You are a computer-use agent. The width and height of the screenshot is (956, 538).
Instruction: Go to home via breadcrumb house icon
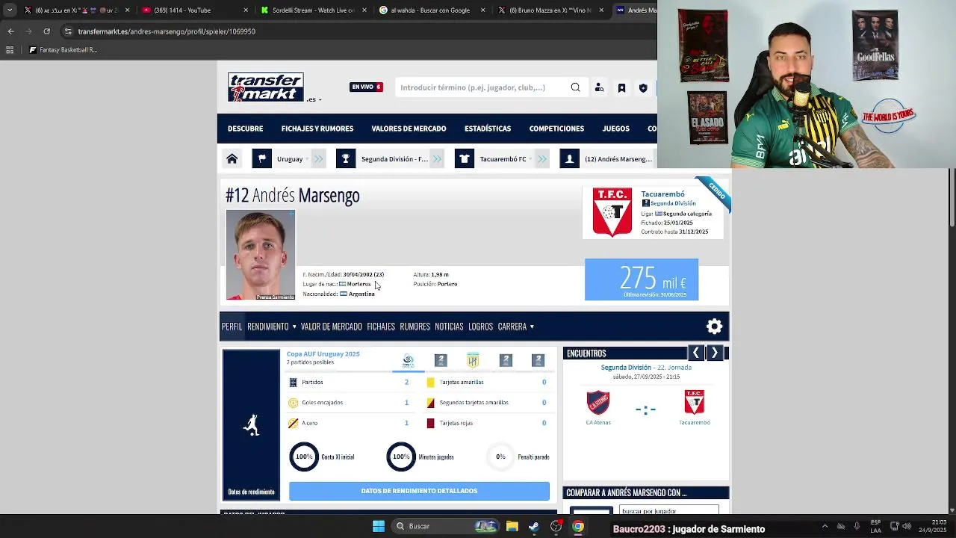click(x=232, y=158)
